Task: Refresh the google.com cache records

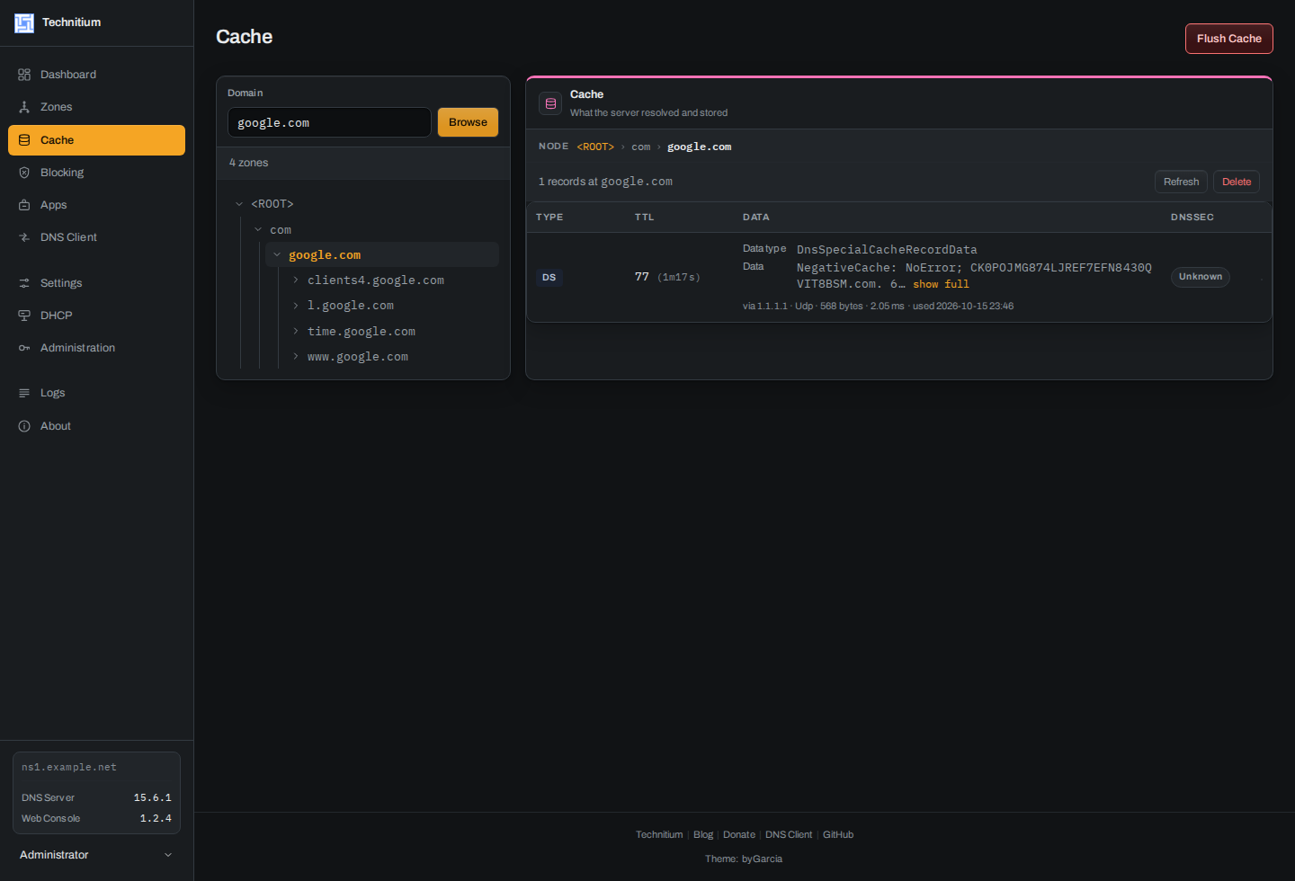Action: click(x=1181, y=182)
